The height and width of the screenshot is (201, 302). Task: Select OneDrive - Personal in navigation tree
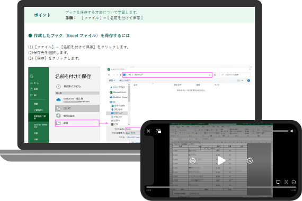tap(119, 97)
